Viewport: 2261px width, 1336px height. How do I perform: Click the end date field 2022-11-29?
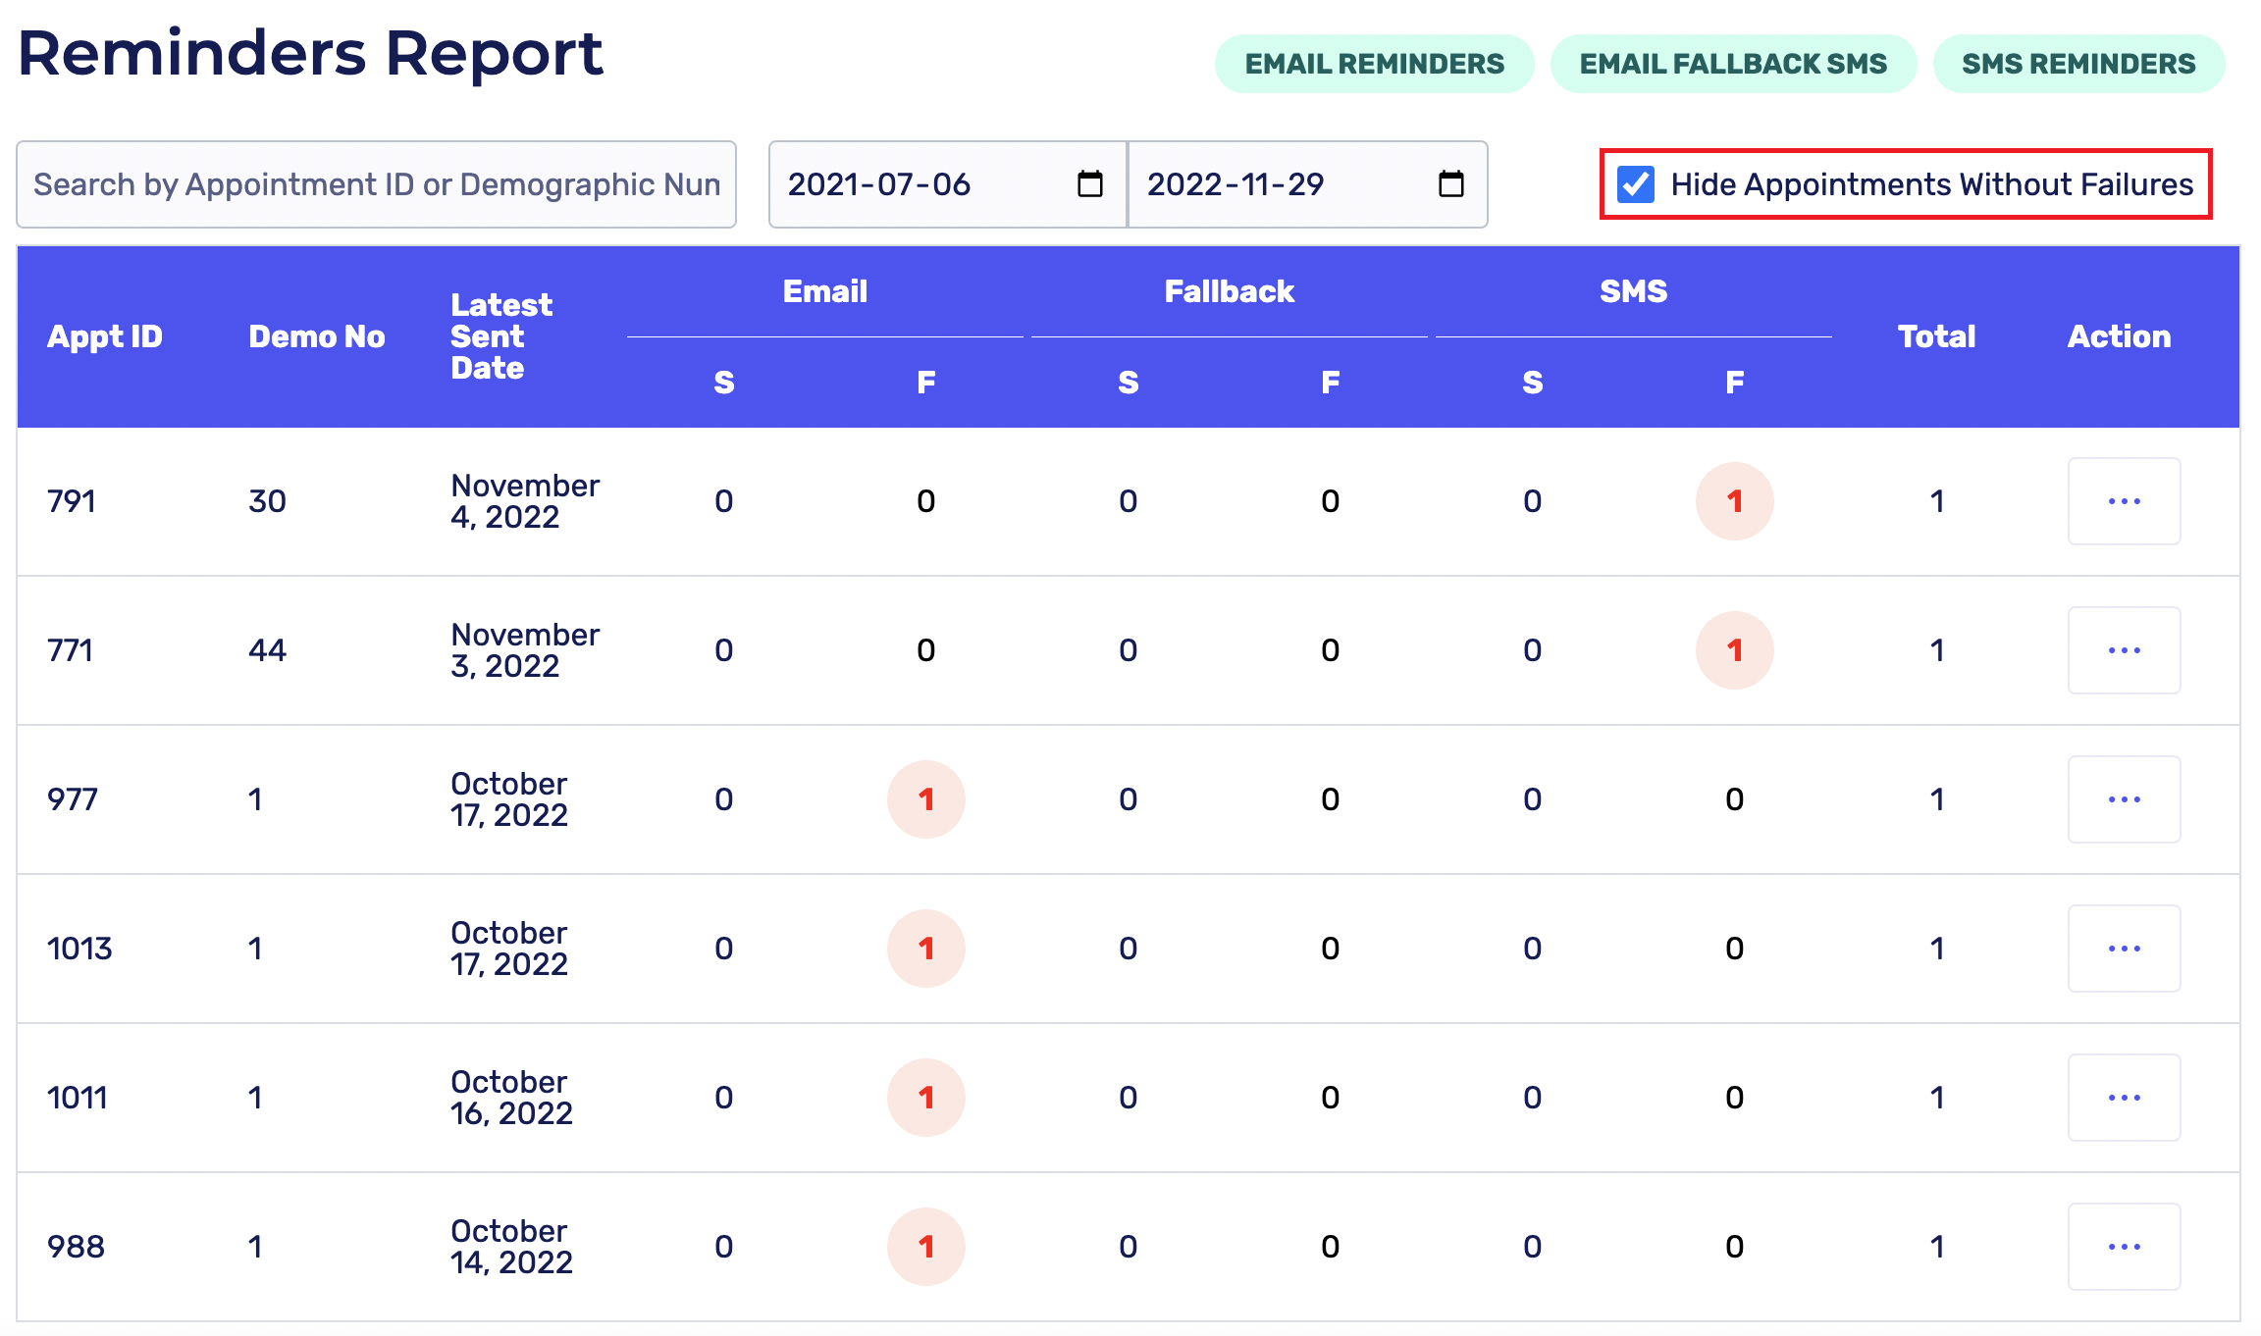click(x=1236, y=184)
